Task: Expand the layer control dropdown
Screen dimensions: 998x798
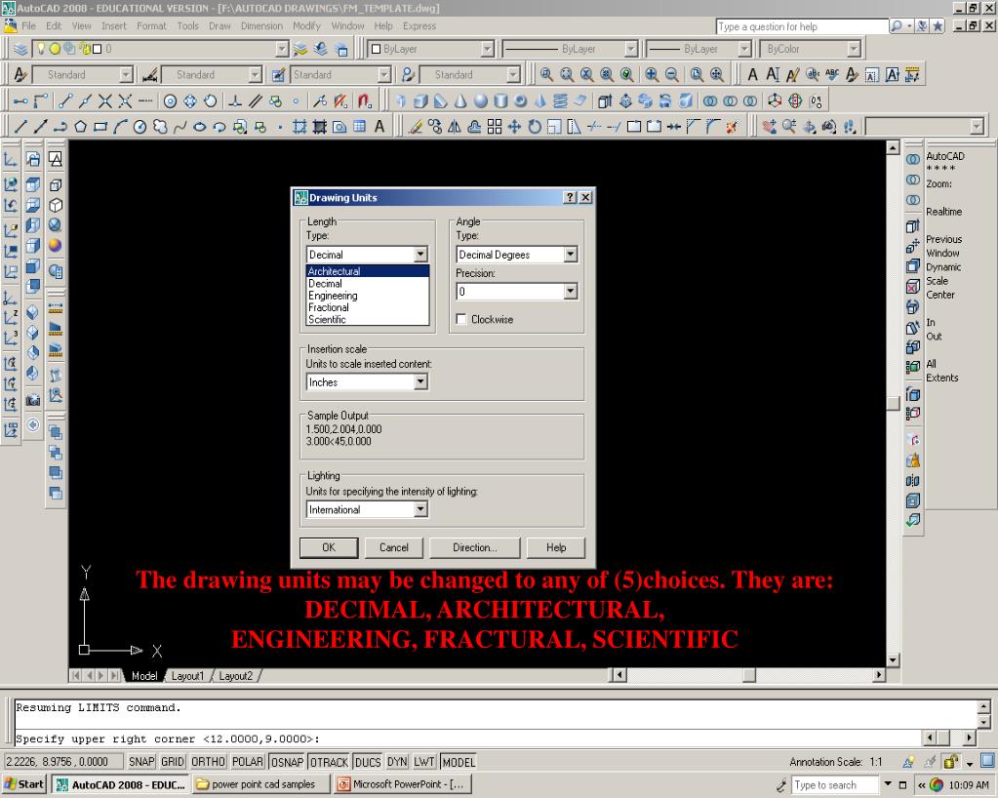Action: click(x=283, y=49)
